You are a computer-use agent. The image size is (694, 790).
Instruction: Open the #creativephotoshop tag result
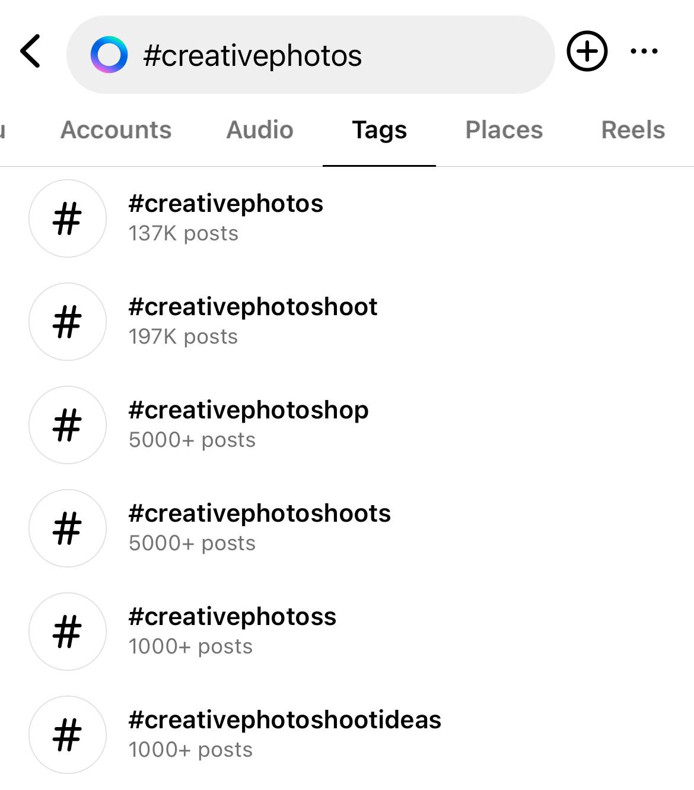point(347,425)
